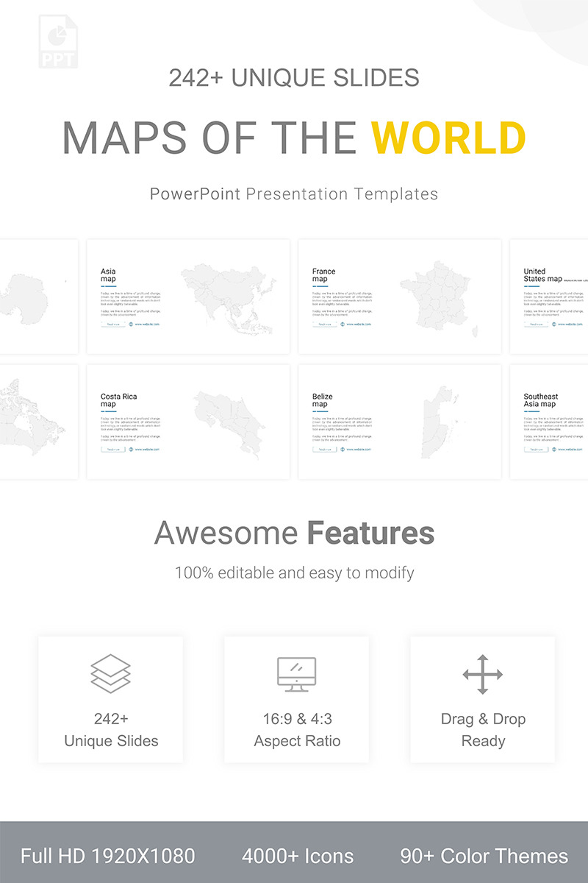This screenshot has height=883, width=588.
Task: Open the www.website.com link on the United States slide
Action: 570,324
